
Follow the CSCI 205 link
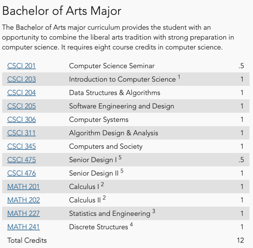point(22,106)
